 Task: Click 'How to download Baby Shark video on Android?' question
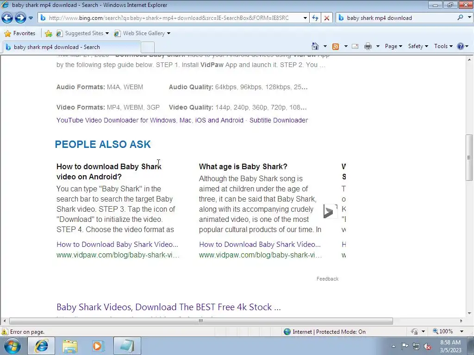(109, 171)
